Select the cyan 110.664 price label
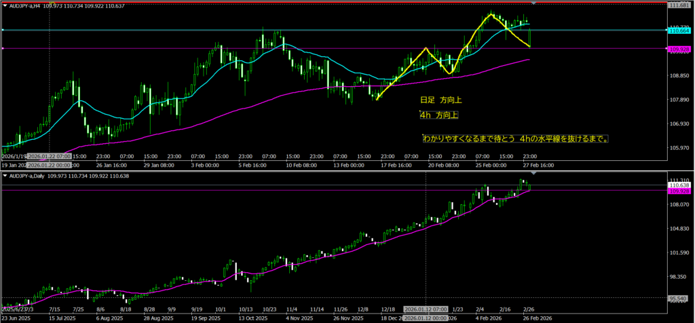Viewport: 695px width, 323px height. (680, 31)
